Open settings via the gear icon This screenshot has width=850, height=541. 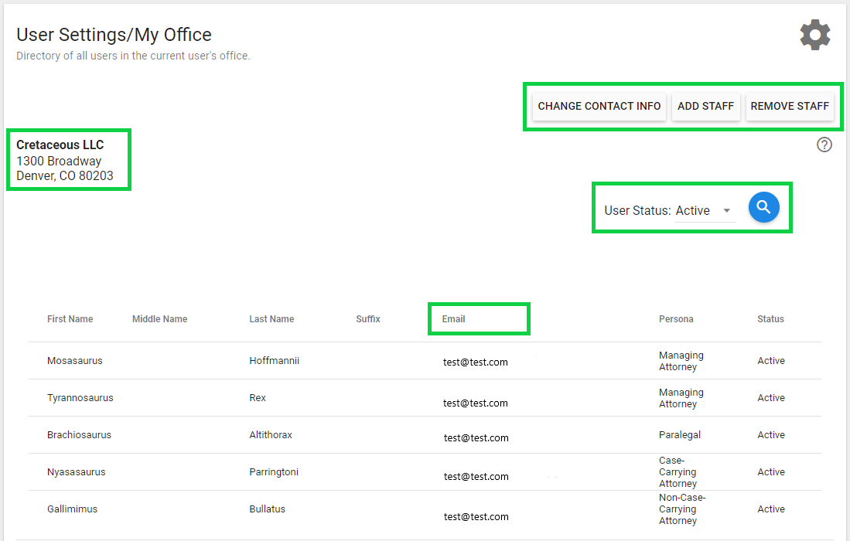pyautogui.click(x=814, y=36)
